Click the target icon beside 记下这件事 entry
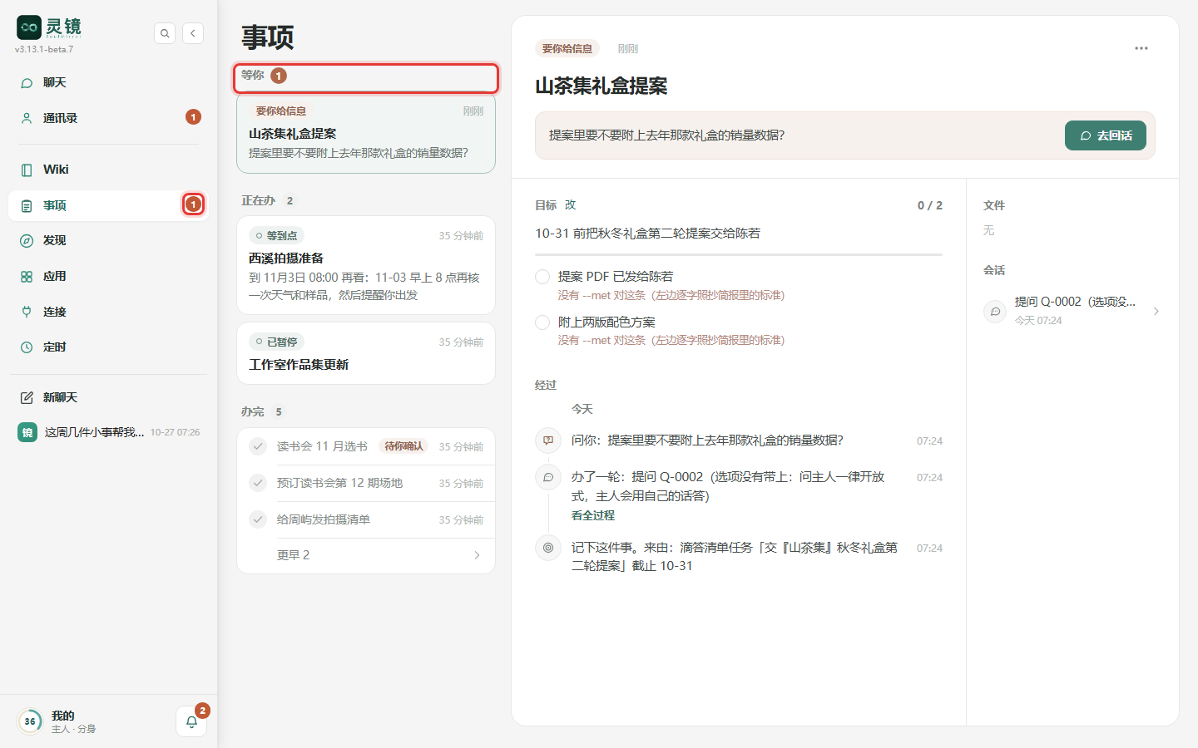The width and height of the screenshot is (1198, 748). coord(548,548)
